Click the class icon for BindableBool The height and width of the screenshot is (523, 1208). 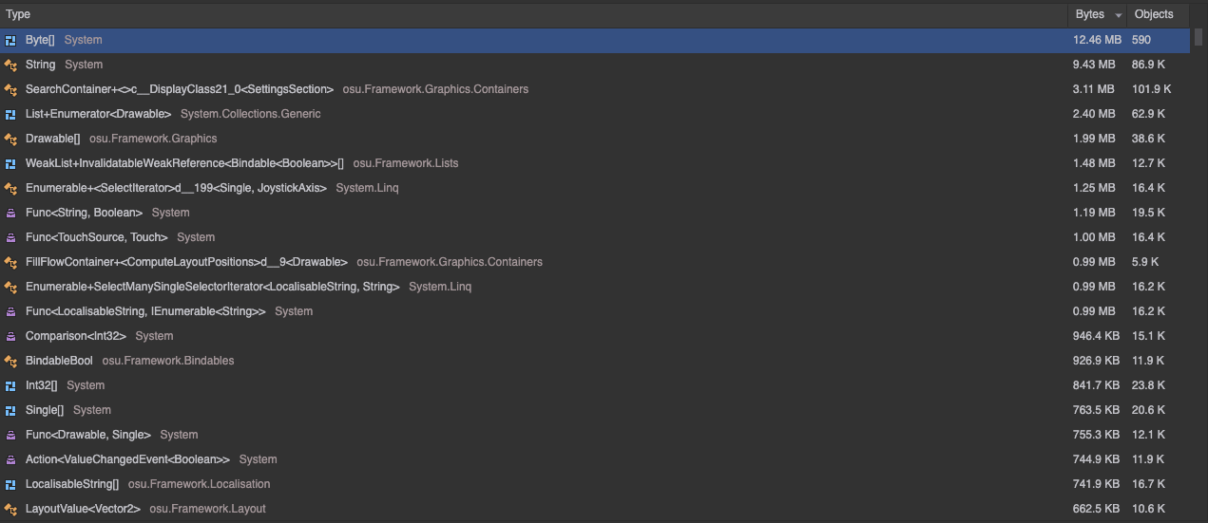click(10, 361)
